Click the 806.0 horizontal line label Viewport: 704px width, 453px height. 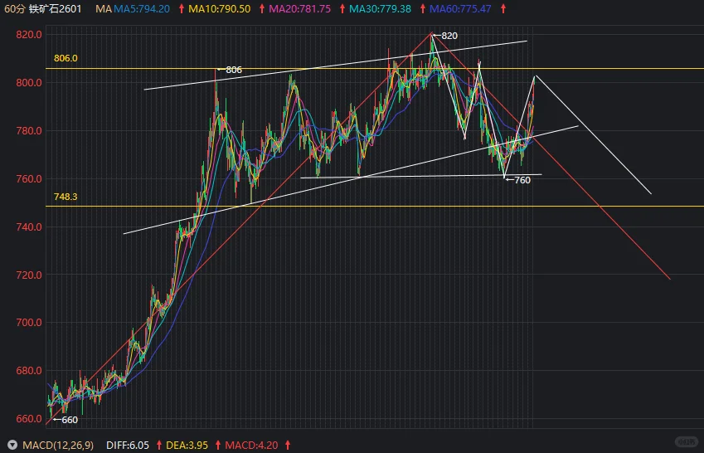click(66, 58)
